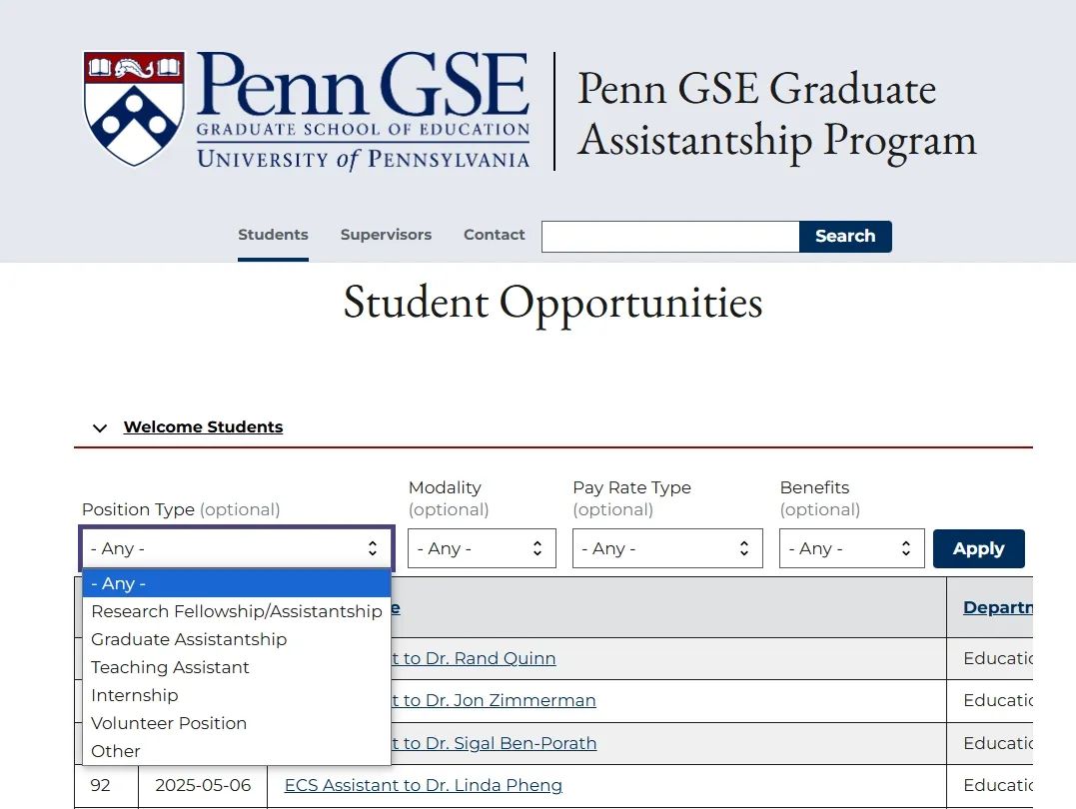Go to the Students tab
The height and width of the screenshot is (809, 1076).
tap(273, 235)
